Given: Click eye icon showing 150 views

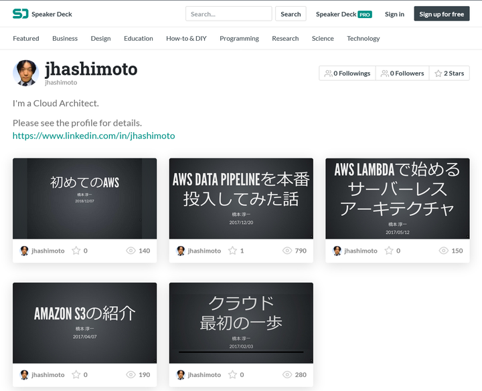Looking at the screenshot, I should pos(444,251).
